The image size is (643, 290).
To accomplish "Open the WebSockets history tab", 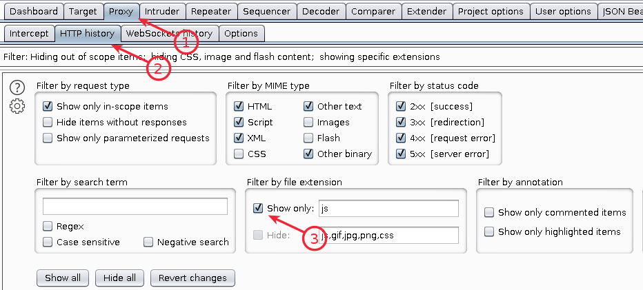I will point(170,34).
